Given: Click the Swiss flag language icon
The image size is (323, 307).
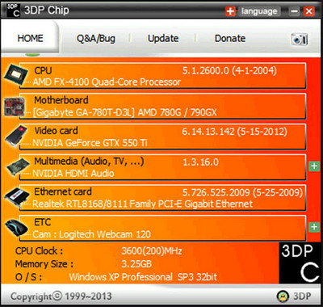Looking at the screenshot, I should coord(230,11).
